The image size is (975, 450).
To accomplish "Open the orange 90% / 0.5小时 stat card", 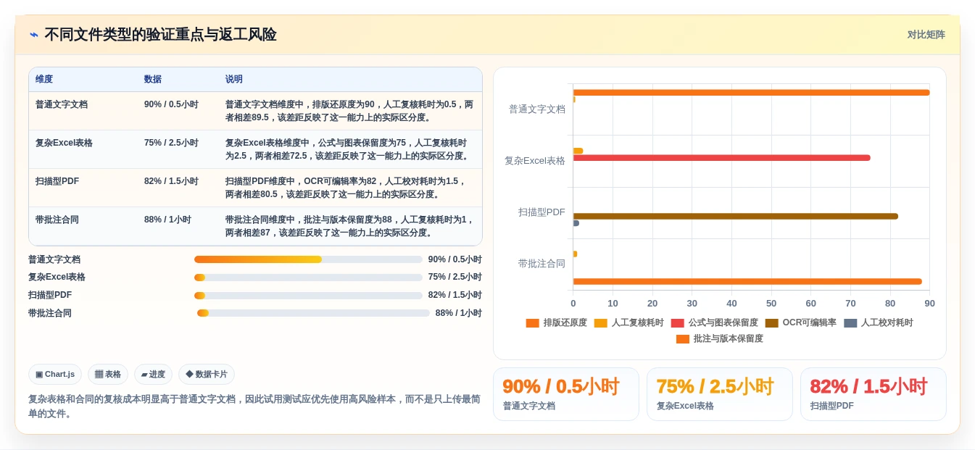I will [566, 394].
